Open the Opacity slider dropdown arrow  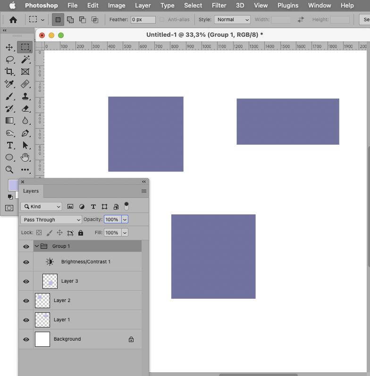125,220
